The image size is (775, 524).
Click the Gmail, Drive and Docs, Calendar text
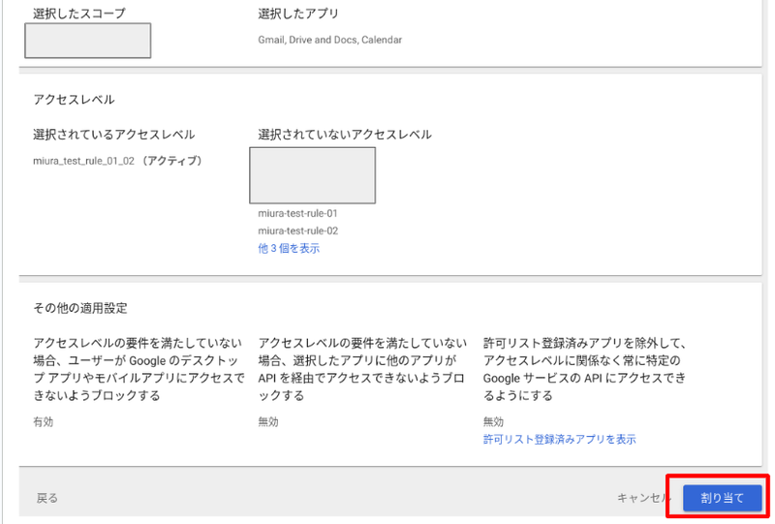(329, 40)
